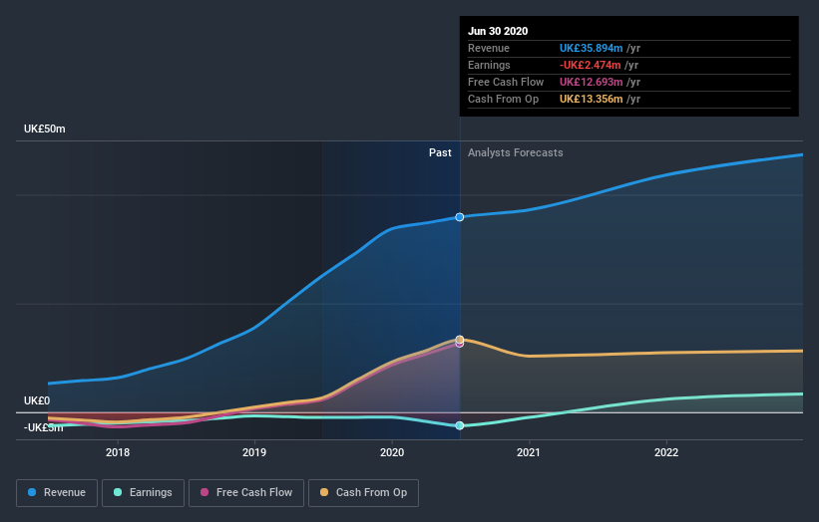Screen dimensions: 819x522
Task: Toggle the Revenue legend button
Action: (57, 493)
